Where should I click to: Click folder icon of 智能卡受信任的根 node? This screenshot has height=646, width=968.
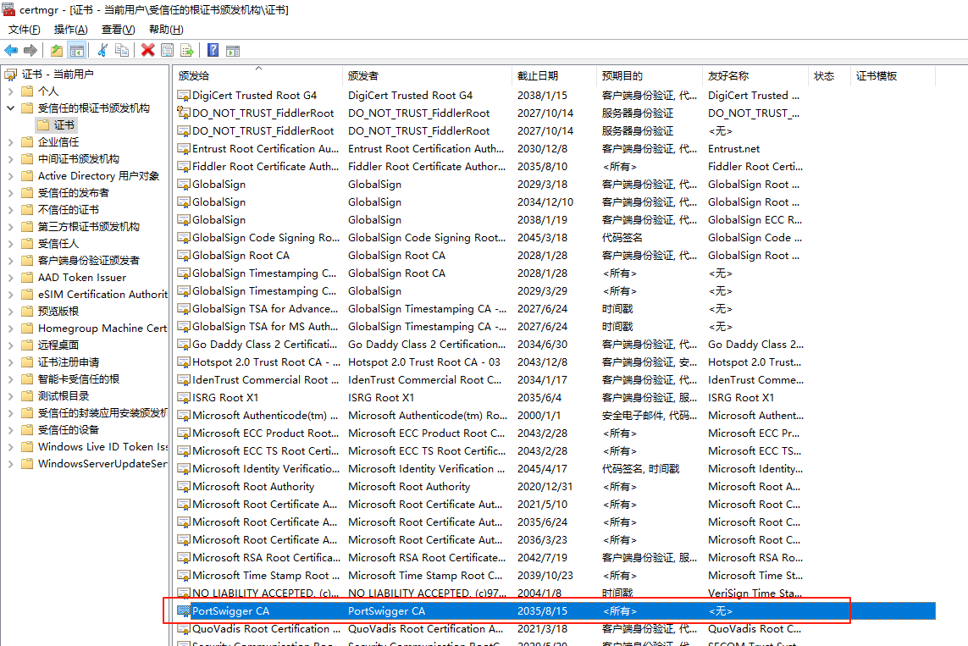[x=26, y=378]
